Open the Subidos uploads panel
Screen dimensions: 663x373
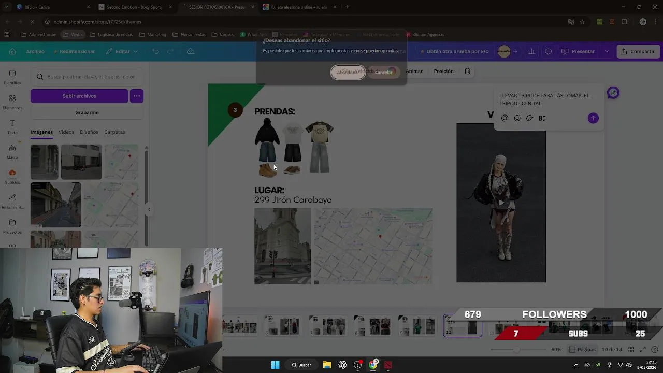pyautogui.click(x=12, y=177)
